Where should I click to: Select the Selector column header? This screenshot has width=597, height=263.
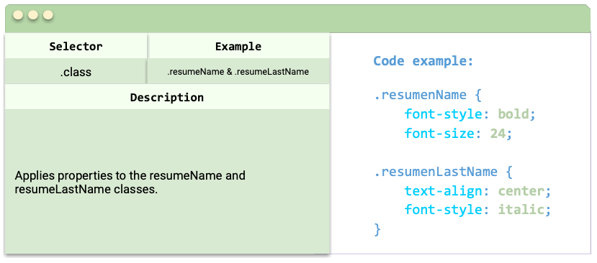coord(76,47)
